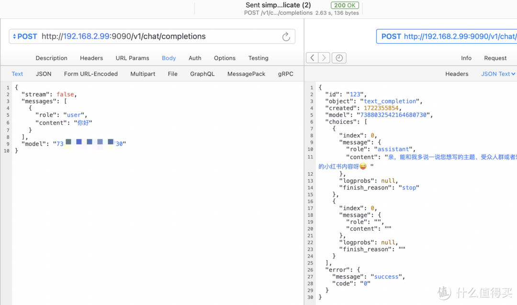Screen dimensions: 517x305
Task: Show response Headers view
Action: (x=457, y=74)
